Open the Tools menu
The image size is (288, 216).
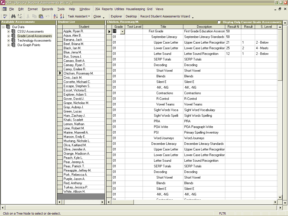click(61, 9)
